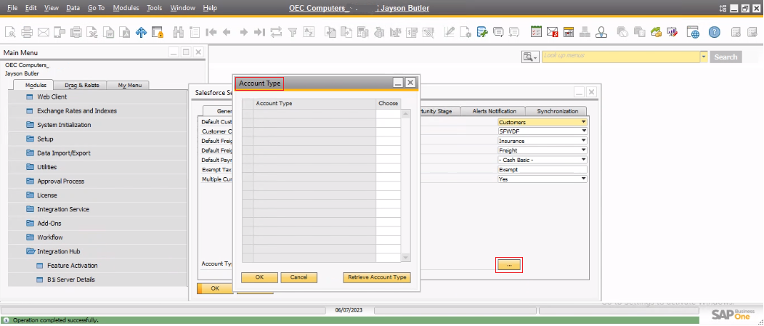Open the Freight dropdown list
This screenshot has height=326, width=764.
(583, 150)
